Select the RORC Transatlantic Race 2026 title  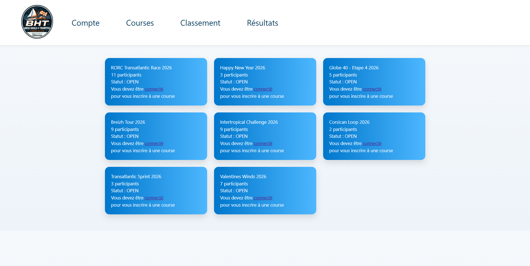(x=141, y=68)
